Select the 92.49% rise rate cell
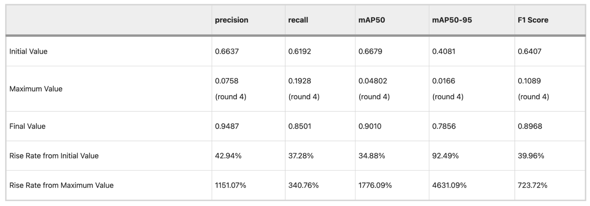The image size is (590, 206). (x=445, y=156)
